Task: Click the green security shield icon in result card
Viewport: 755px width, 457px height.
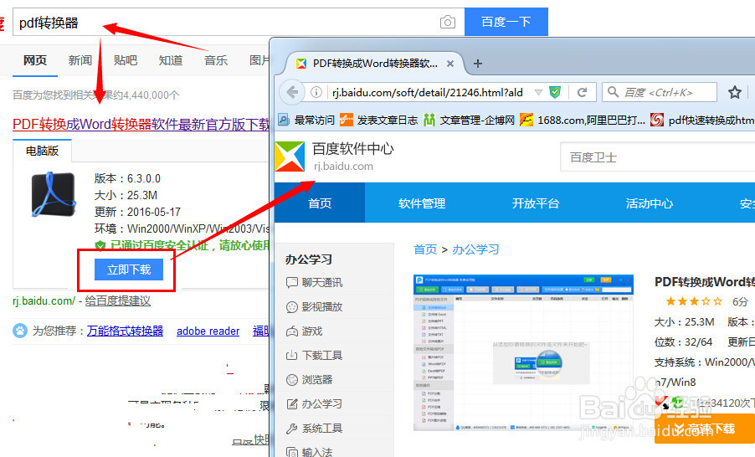Action: 100,245
